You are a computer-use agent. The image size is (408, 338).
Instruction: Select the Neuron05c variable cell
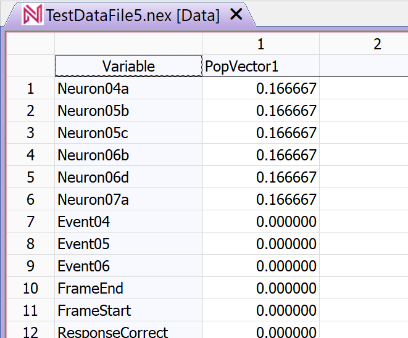(128, 133)
